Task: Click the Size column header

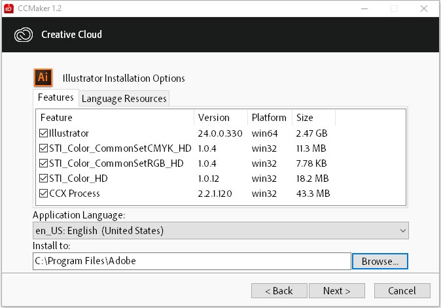Action: [314, 118]
